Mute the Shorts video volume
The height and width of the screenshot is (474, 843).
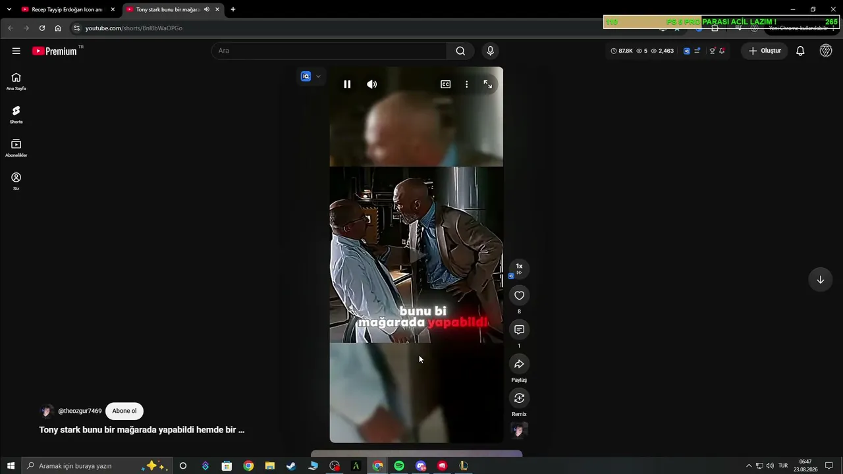coord(372,84)
